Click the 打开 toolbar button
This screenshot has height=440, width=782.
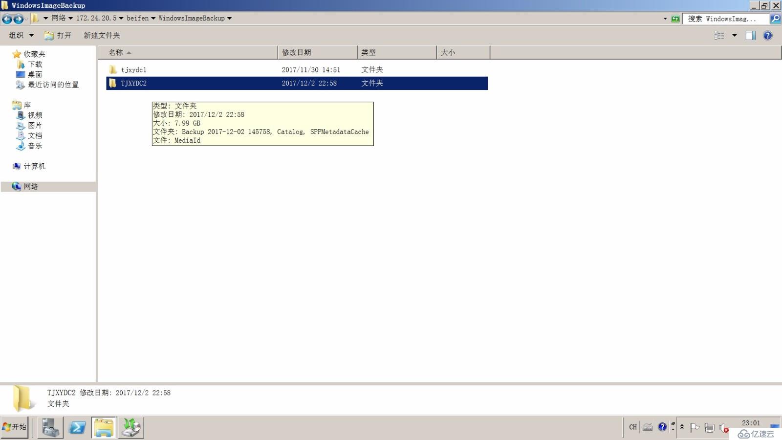point(58,35)
